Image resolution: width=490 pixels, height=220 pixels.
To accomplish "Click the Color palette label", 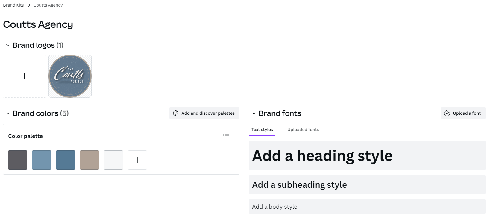I will pyautogui.click(x=25, y=136).
